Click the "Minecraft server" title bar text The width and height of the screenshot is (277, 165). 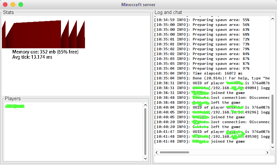pyautogui.click(x=138, y=5)
